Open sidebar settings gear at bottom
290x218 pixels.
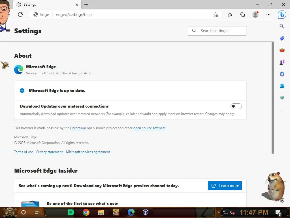point(282,200)
